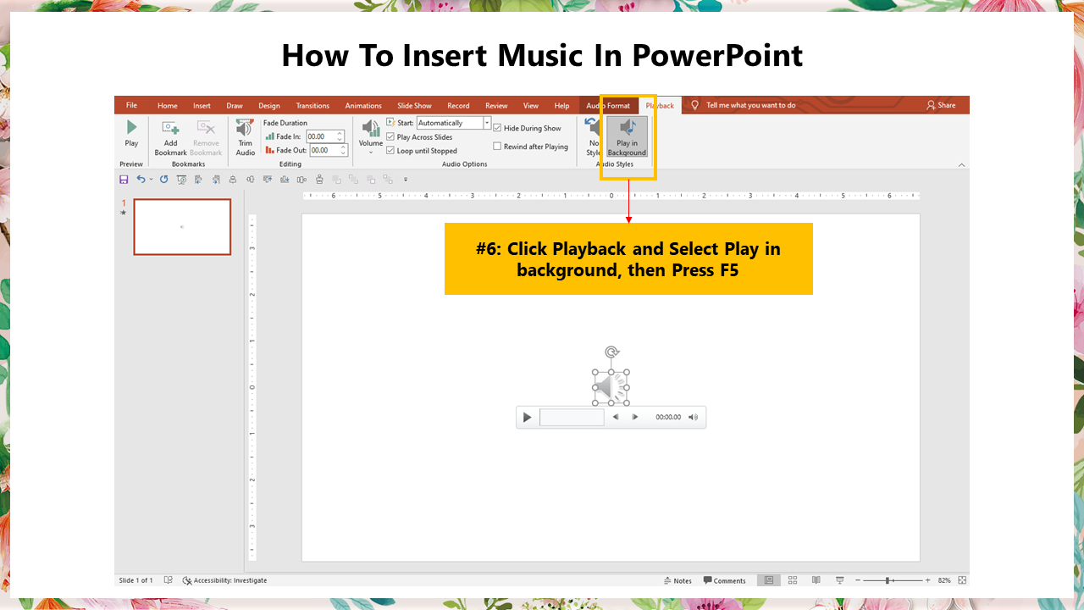Image resolution: width=1084 pixels, height=610 pixels.
Task: Switch to the Record tab
Action: pyautogui.click(x=458, y=105)
